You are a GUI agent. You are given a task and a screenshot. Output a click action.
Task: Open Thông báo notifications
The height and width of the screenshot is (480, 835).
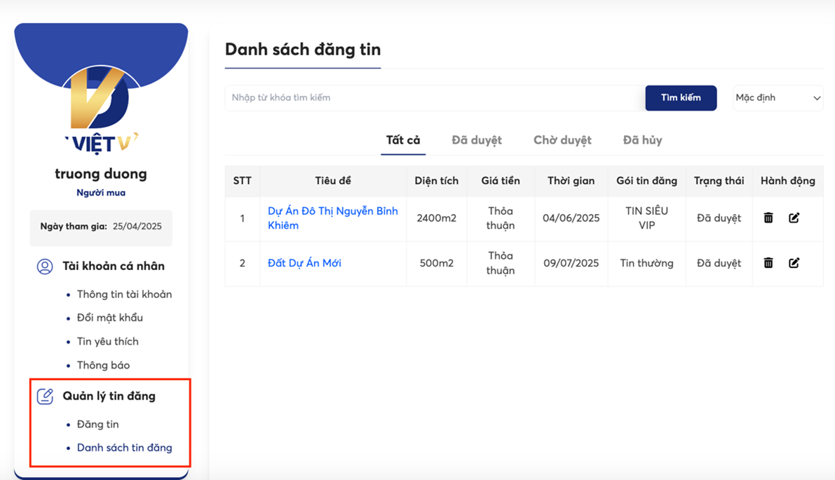103,365
